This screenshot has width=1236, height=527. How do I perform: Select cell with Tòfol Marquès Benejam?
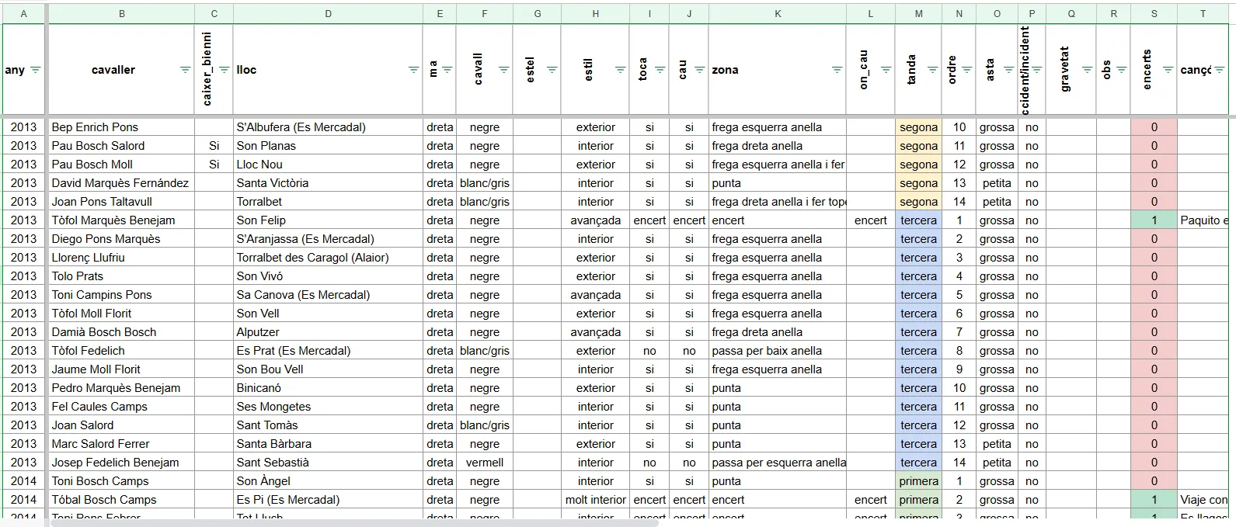(x=121, y=220)
